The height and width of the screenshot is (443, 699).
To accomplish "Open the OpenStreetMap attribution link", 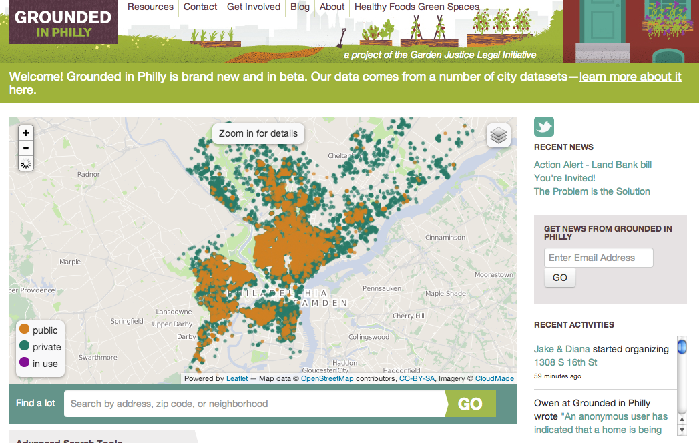I will point(327,378).
